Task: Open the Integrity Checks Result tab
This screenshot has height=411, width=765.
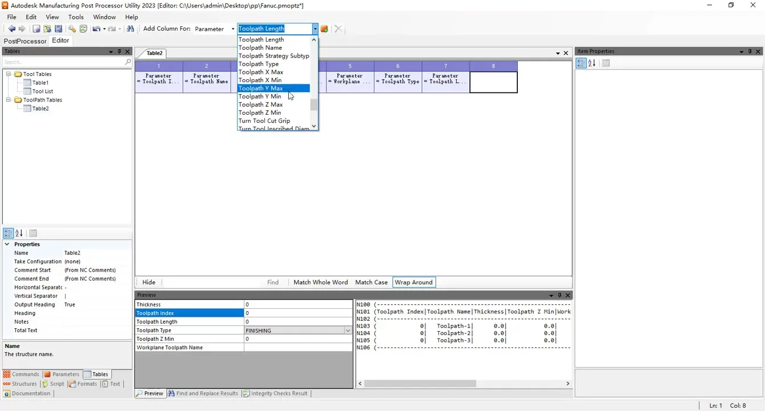Action: point(275,393)
